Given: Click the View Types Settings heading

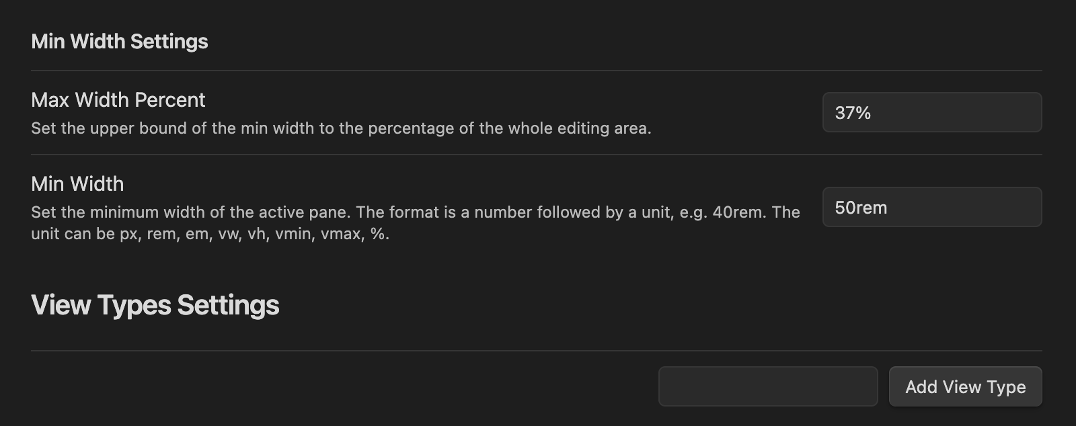Looking at the screenshot, I should (155, 305).
